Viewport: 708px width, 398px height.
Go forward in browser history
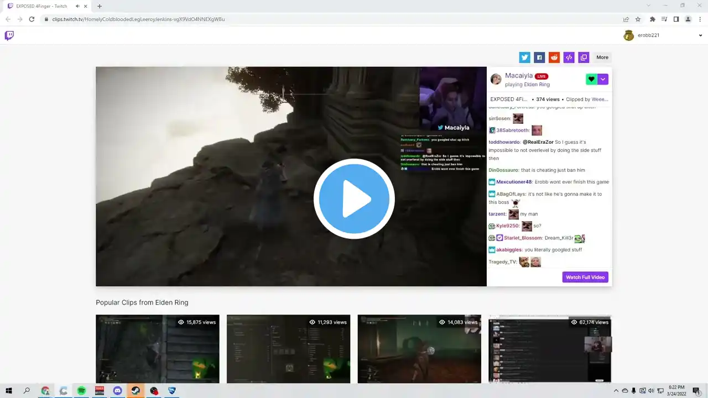pos(19,19)
